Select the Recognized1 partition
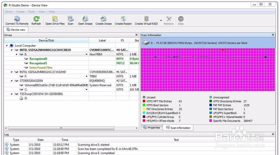Screen dimensions: 280x155 coord(38,63)
